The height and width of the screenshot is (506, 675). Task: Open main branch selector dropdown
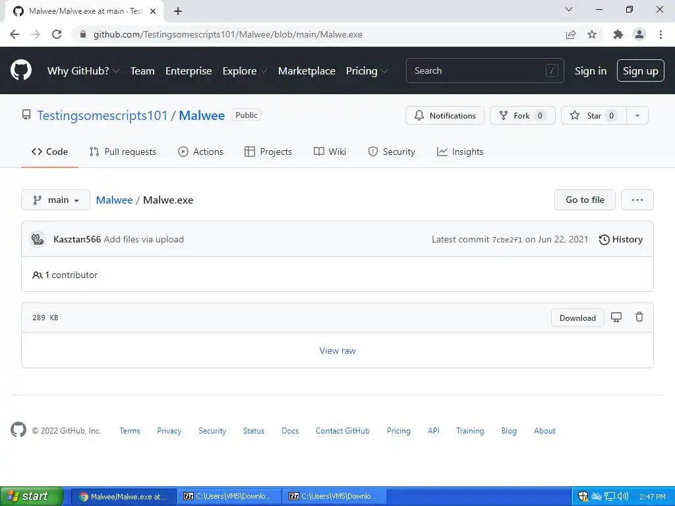point(55,200)
